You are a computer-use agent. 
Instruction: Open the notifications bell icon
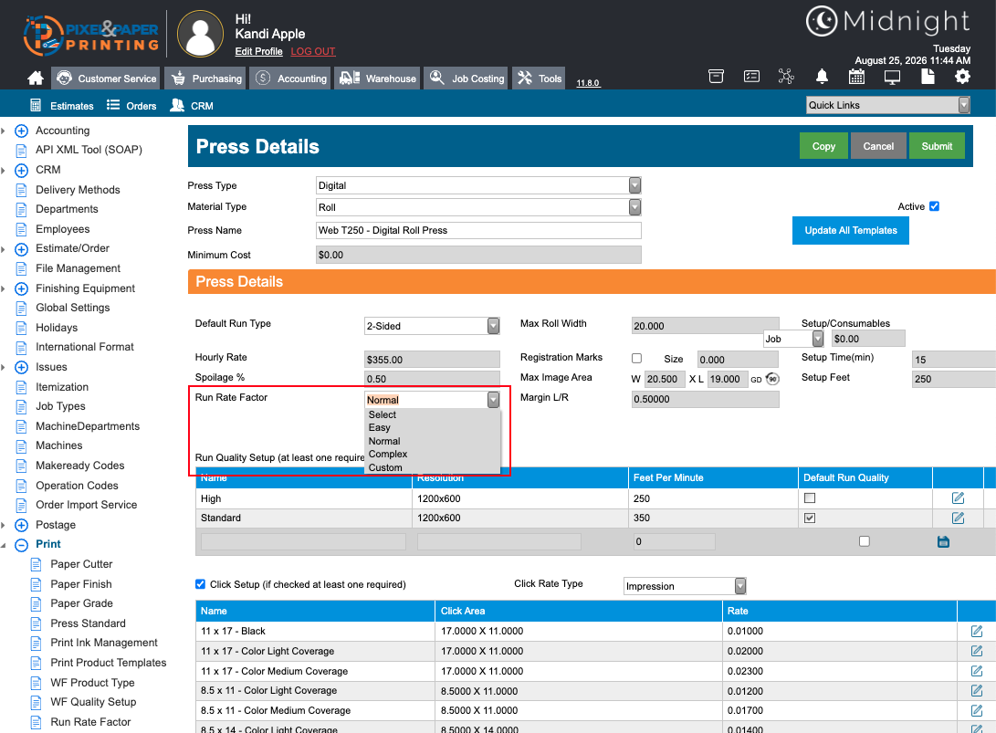822,77
